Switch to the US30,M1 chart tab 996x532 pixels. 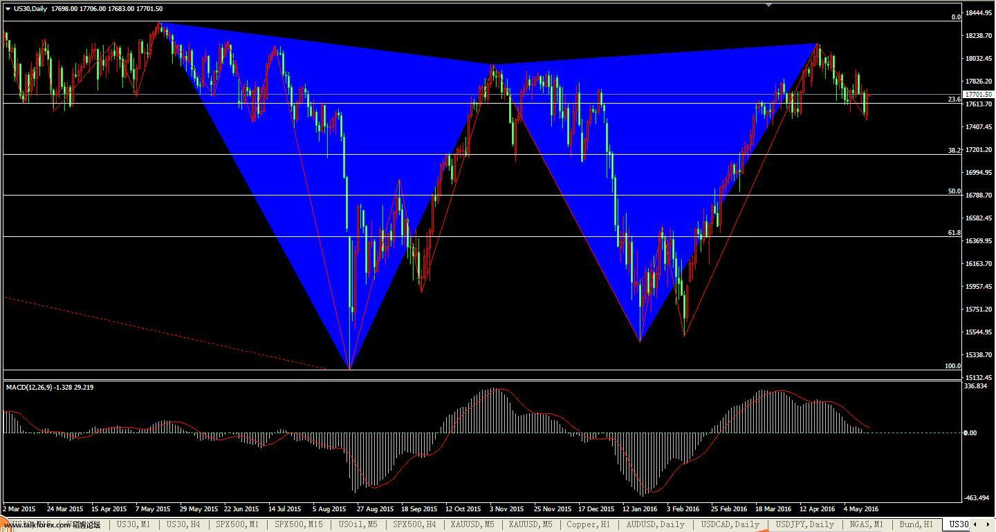pos(133,524)
